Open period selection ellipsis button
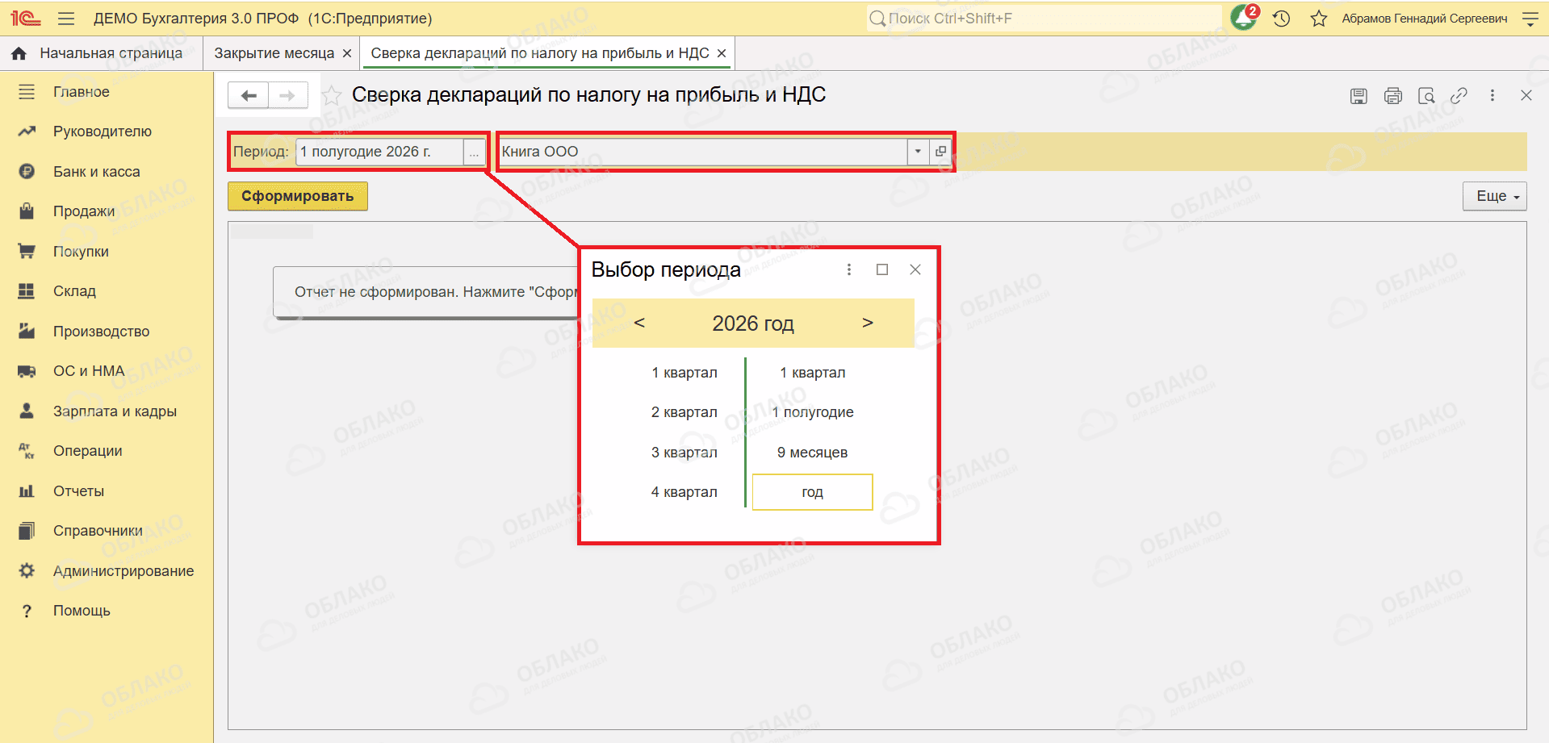1549x743 pixels. 474,152
